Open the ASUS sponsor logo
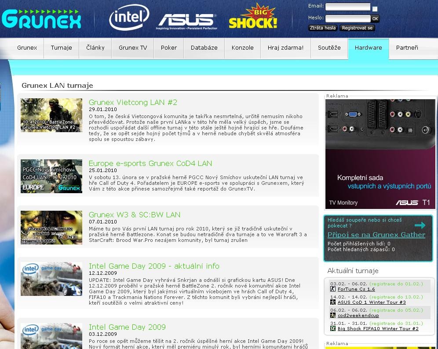 pyautogui.click(x=186, y=22)
